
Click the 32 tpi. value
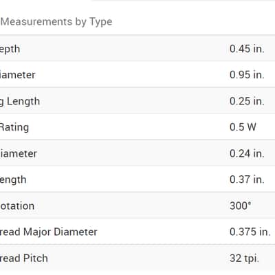coord(244,258)
